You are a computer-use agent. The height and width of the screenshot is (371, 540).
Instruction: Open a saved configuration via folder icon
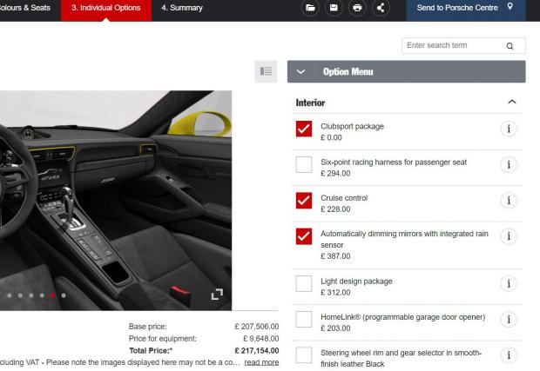tap(310, 8)
